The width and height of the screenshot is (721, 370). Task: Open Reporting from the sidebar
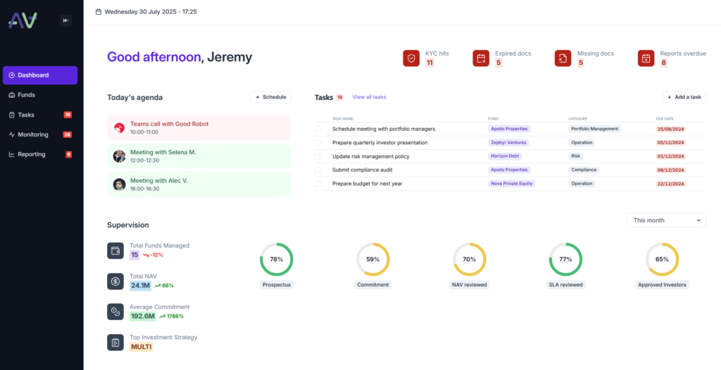[31, 154]
